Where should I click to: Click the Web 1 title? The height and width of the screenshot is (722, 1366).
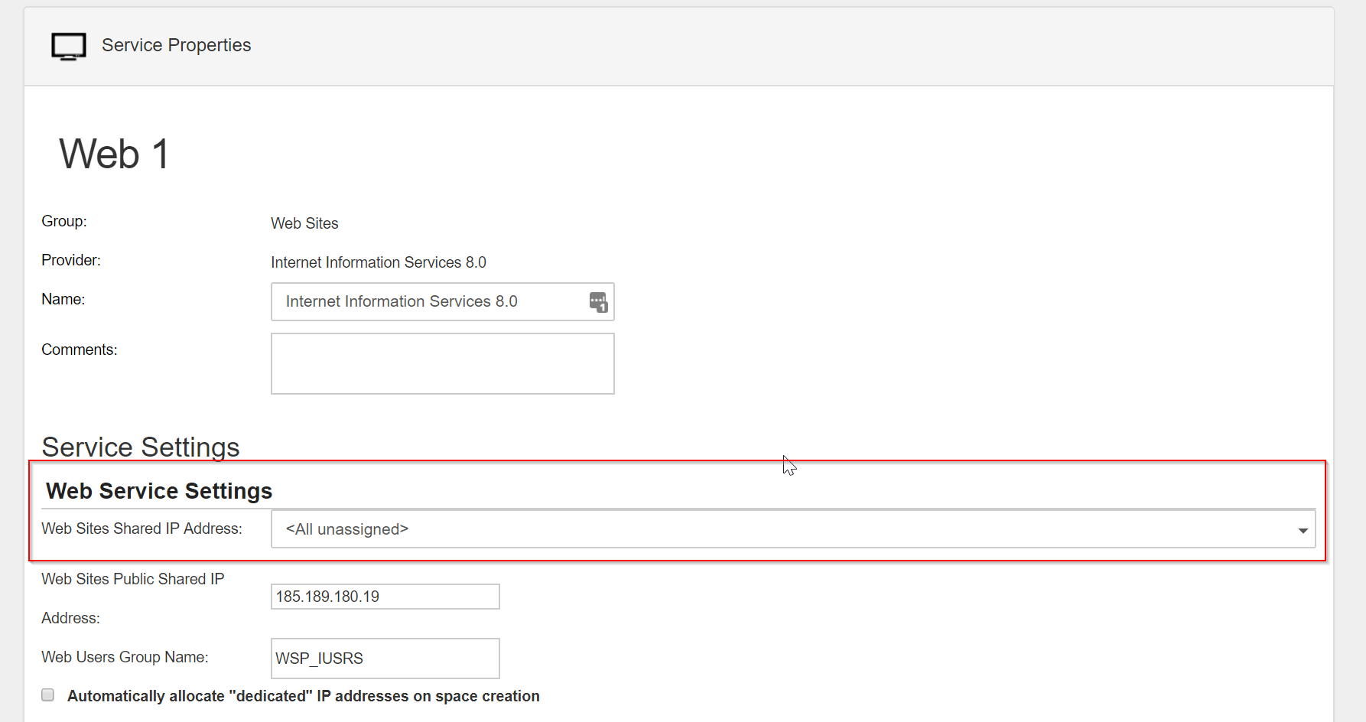click(x=114, y=154)
